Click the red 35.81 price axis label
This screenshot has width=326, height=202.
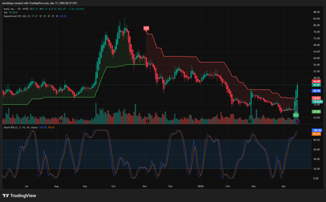coord(316,98)
